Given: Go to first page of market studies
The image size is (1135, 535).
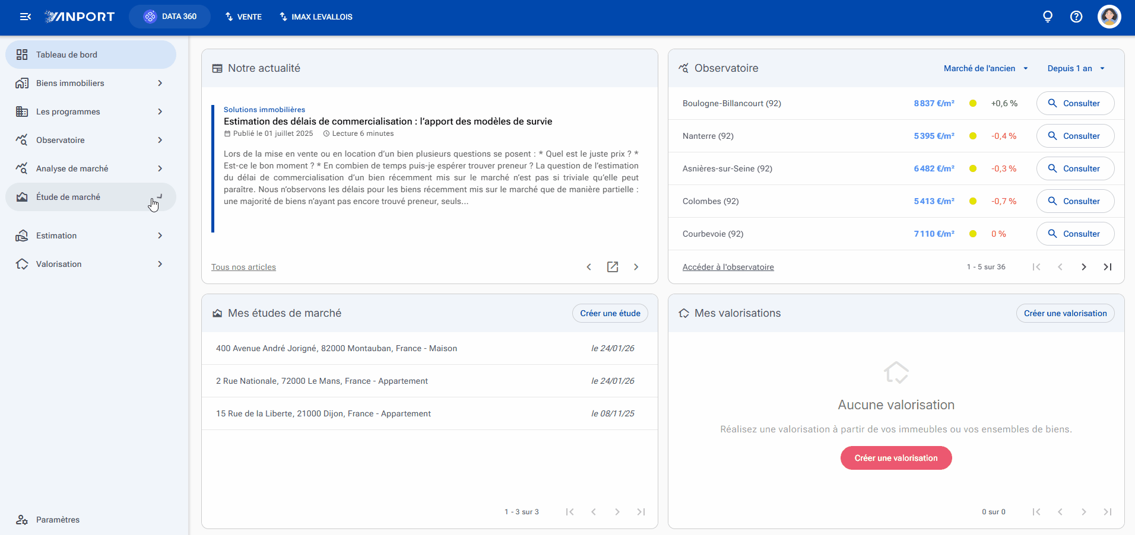Looking at the screenshot, I should 570,512.
